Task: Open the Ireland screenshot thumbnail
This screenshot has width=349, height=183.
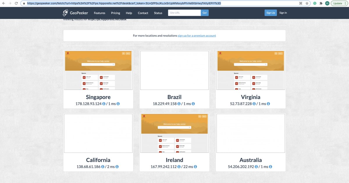Action: pyautogui.click(x=174, y=133)
